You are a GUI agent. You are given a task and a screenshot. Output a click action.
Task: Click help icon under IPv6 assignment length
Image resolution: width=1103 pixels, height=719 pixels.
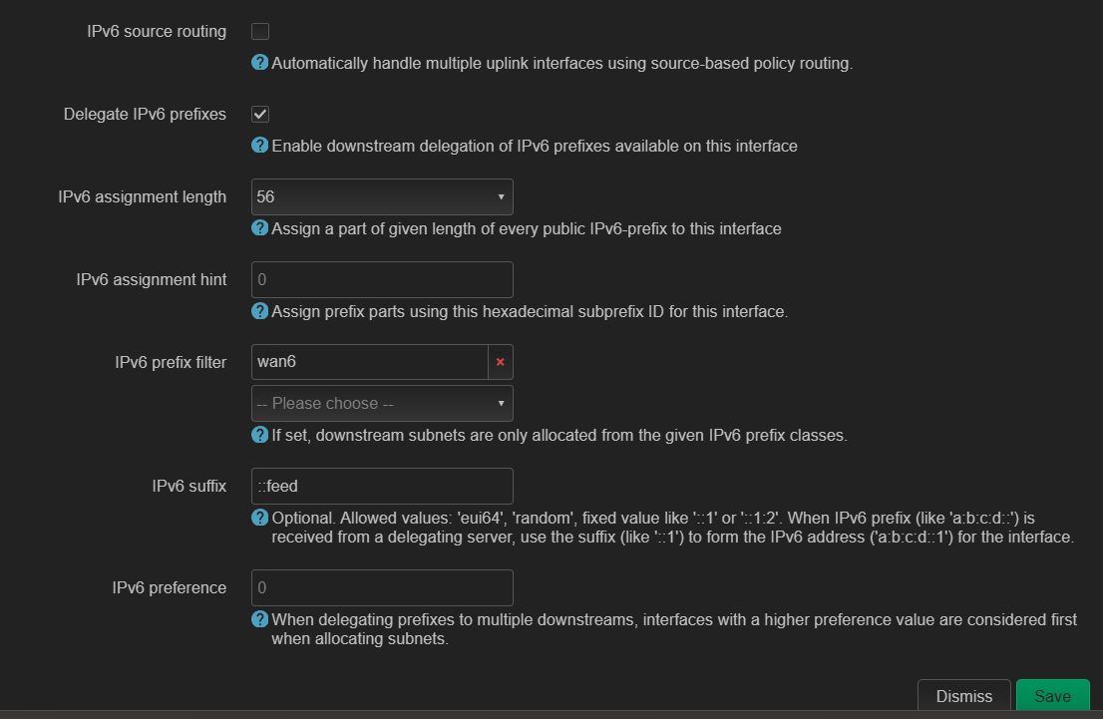(x=260, y=228)
